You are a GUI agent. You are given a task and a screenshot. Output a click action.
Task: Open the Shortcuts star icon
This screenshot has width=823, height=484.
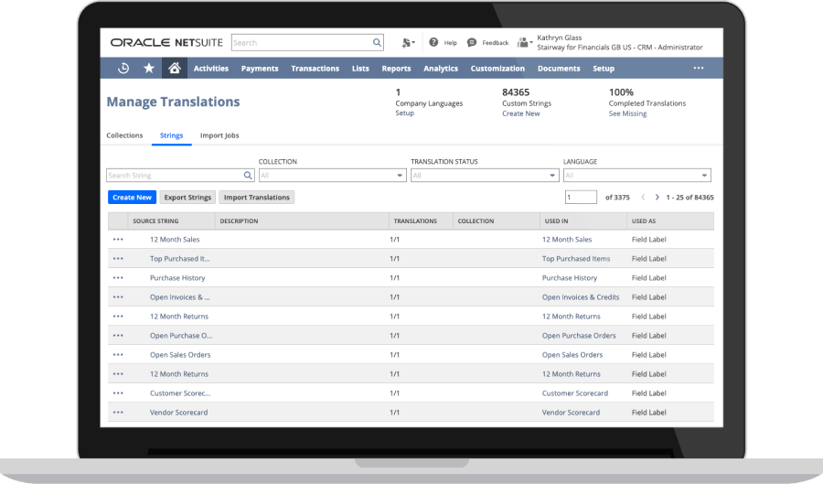(149, 68)
